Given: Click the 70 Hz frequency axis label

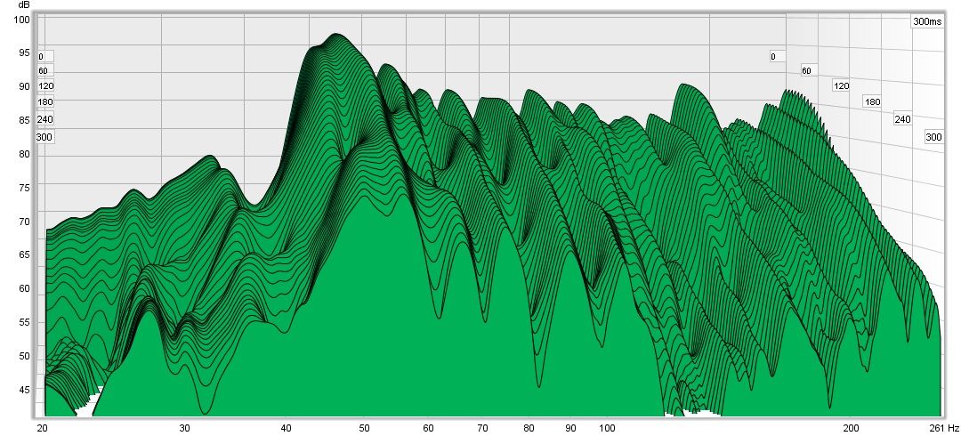Looking at the screenshot, I should pyautogui.click(x=482, y=428).
